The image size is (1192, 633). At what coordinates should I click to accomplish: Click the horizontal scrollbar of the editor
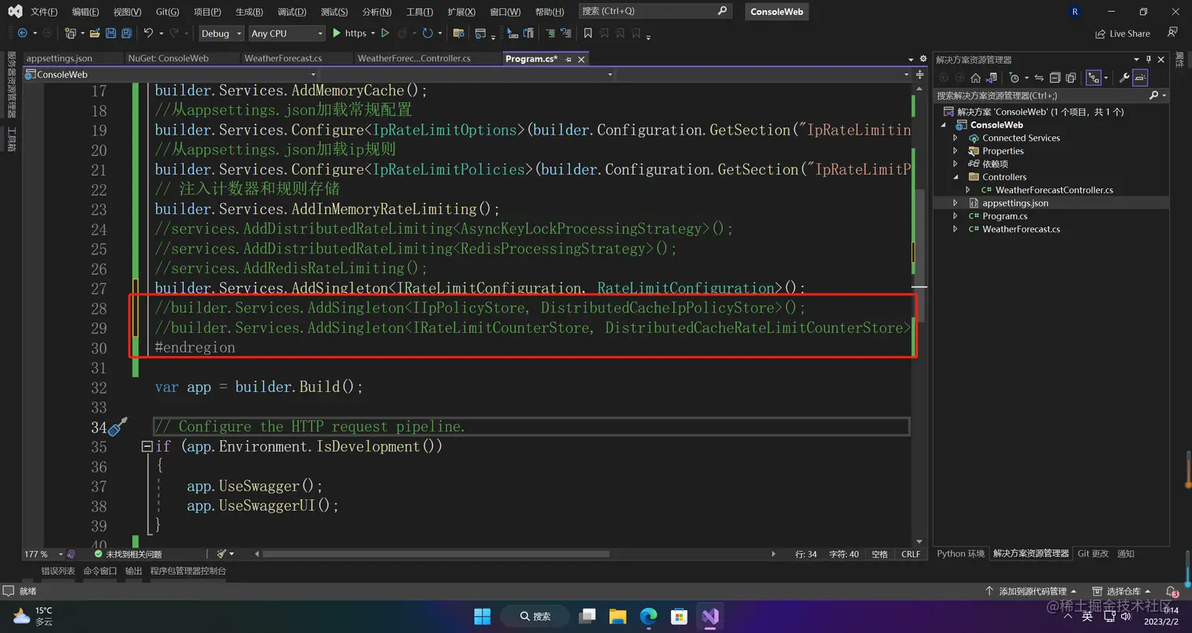(435, 554)
